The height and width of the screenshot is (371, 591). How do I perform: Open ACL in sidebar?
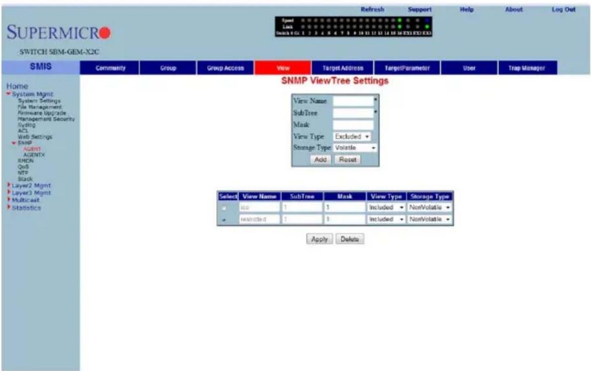pyautogui.click(x=22, y=131)
